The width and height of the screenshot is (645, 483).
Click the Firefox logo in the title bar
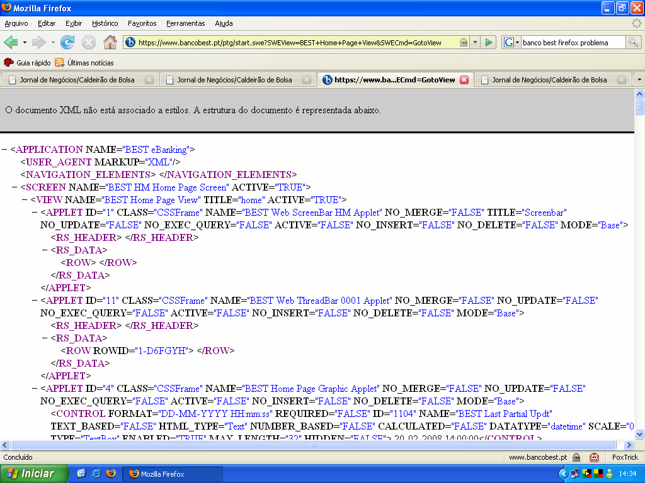(x=6, y=8)
